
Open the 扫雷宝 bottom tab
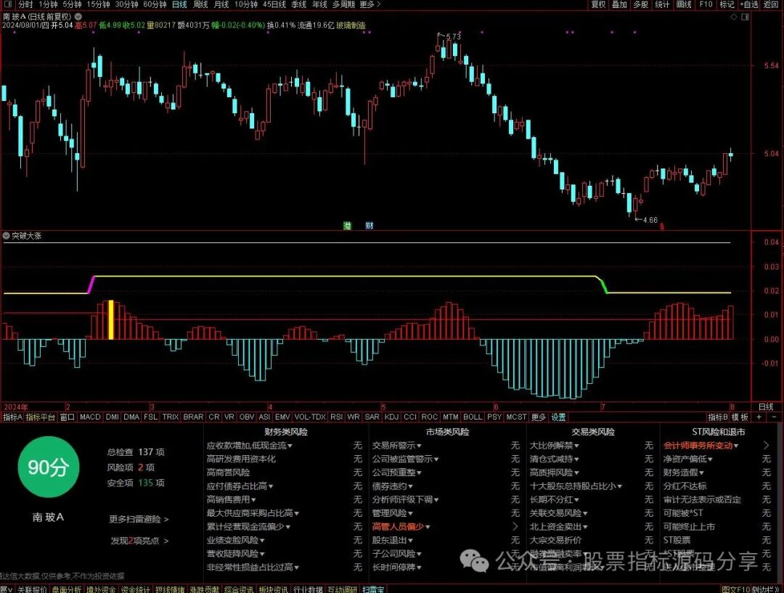(373, 589)
